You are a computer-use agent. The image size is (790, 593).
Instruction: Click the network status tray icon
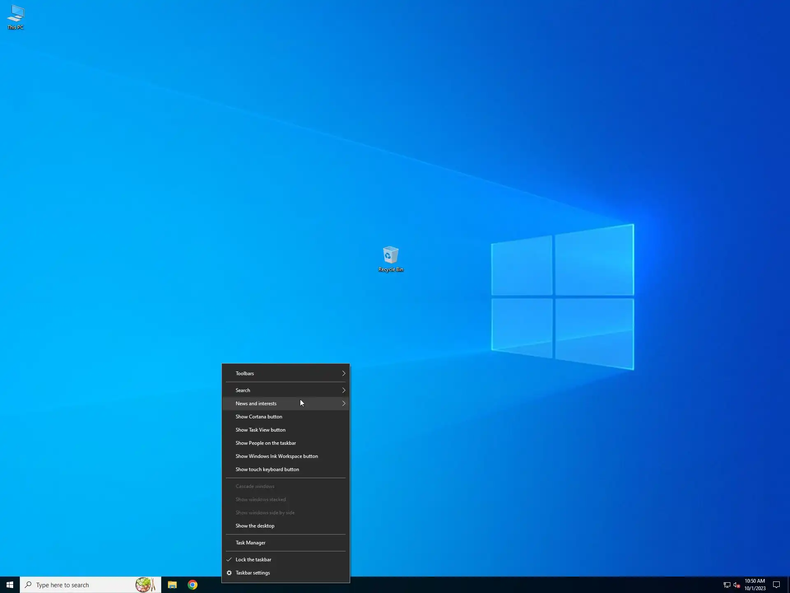(727, 585)
